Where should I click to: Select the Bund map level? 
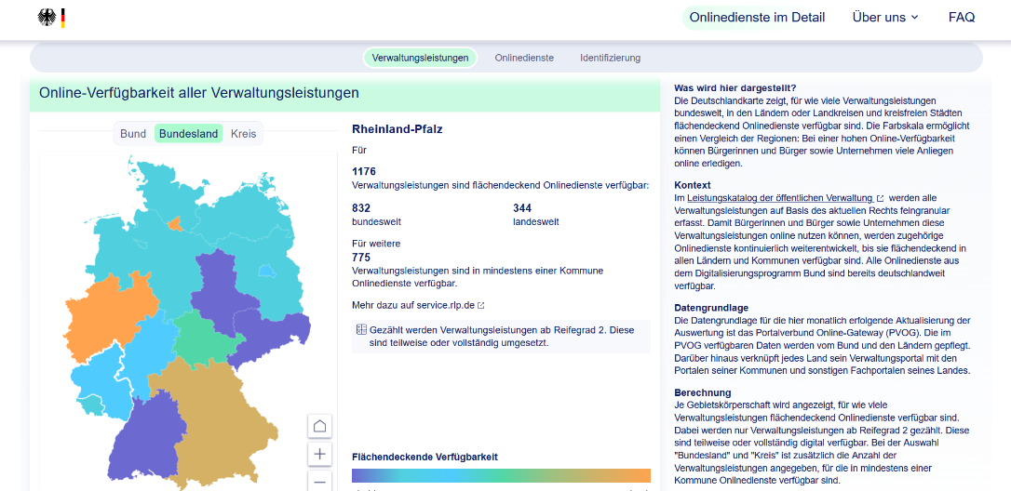tap(133, 134)
